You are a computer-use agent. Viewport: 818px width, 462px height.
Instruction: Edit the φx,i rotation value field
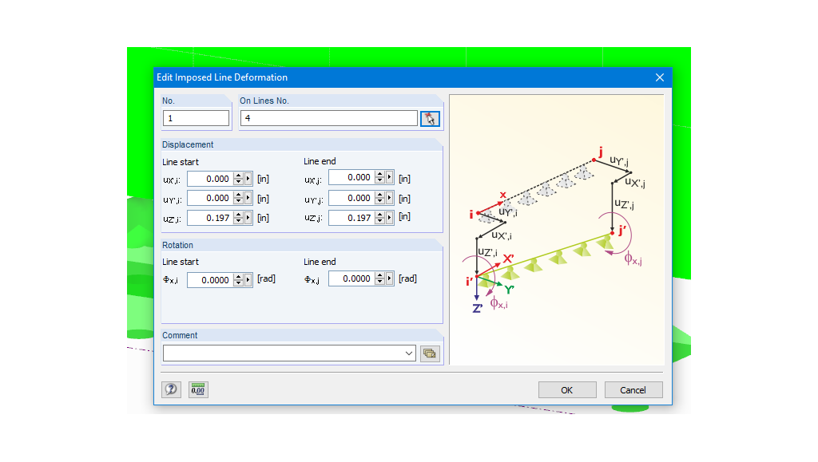tap(216, 280)
